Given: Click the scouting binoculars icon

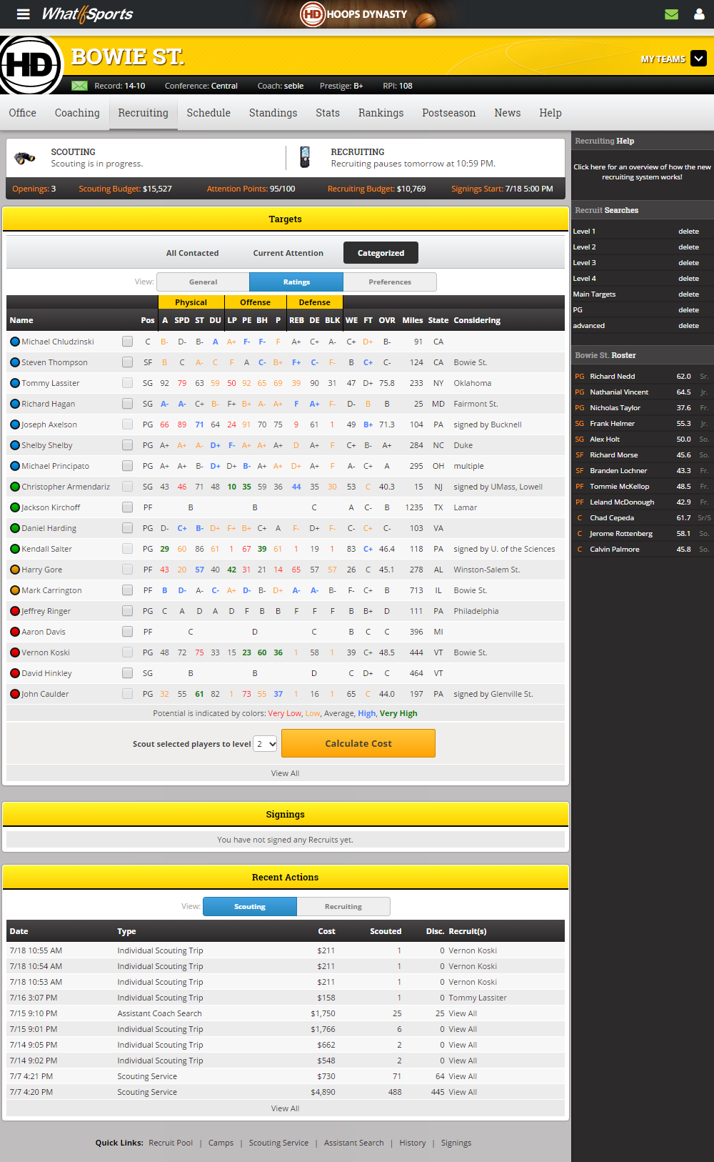Looking at the screenshot, I should point(25,158).
